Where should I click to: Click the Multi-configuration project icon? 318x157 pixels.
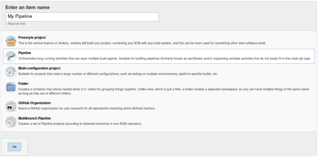(11, 71)
